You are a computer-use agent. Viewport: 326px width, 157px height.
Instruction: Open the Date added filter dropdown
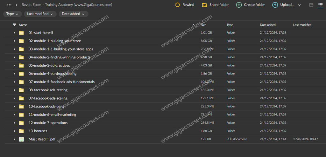tap(74, 14)
